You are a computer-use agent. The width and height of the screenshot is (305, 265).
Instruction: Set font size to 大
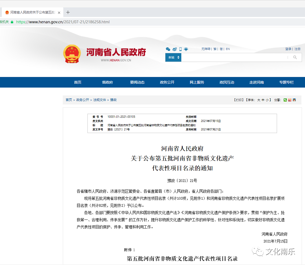(x=258, y=100)
